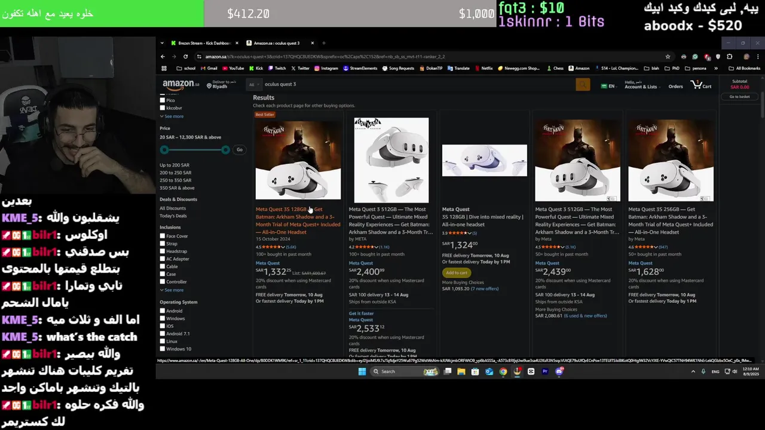Open the Gmail bookmark
Image resolution: width=765 pixels, height=430 pixels.
(209, 68)
